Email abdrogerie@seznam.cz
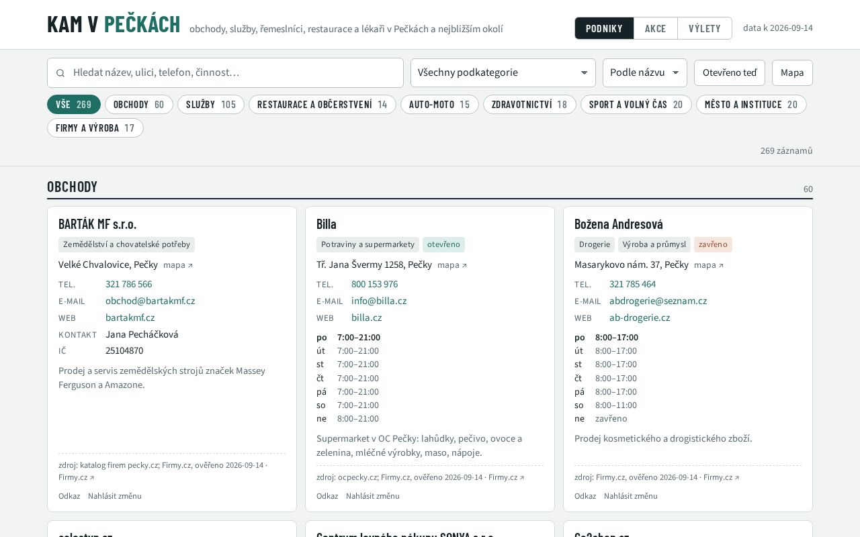This screenshot has height=537, width=860. coord(658,301)
